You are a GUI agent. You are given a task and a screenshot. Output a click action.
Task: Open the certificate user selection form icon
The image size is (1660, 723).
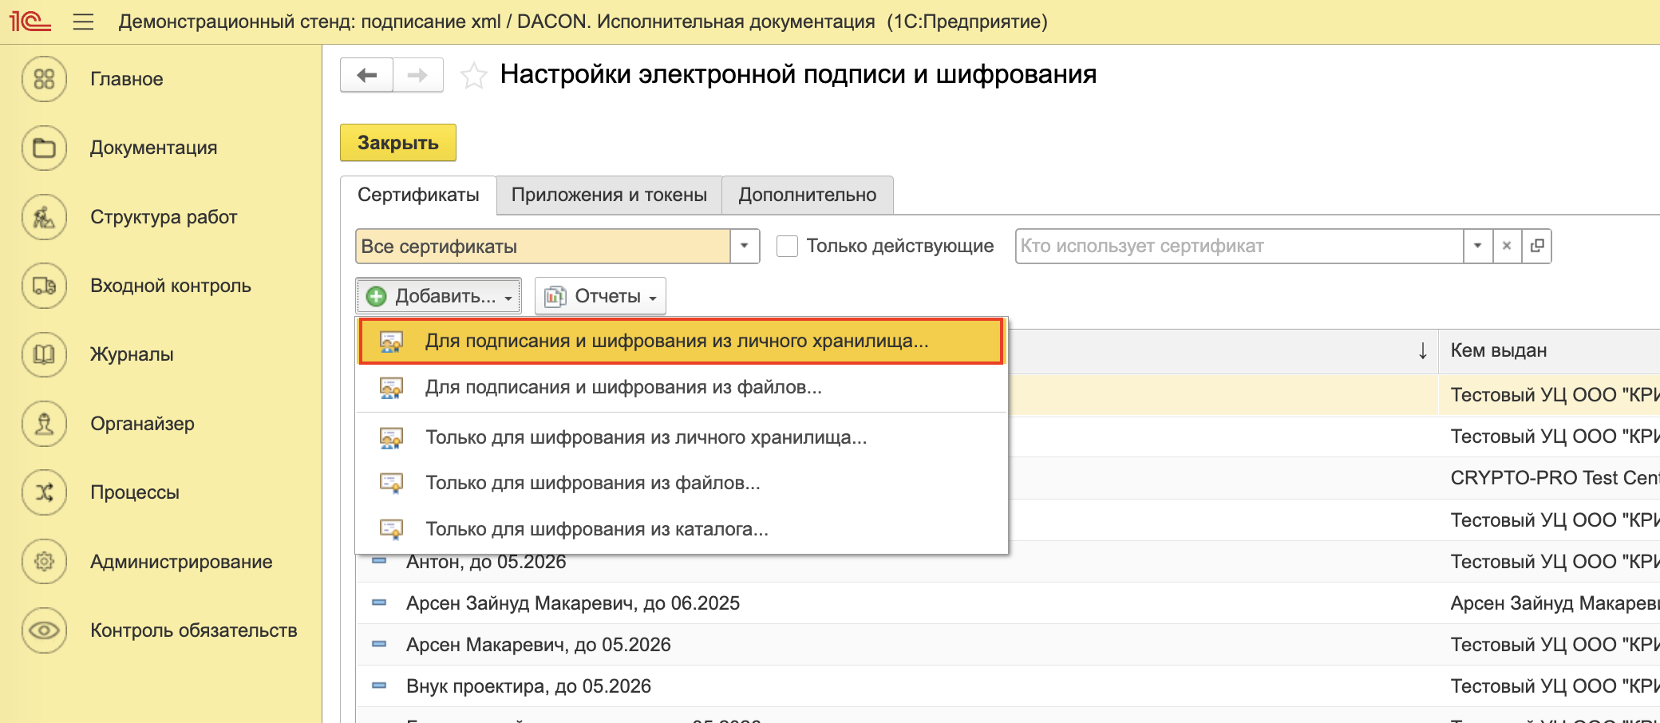(1537, 246)
